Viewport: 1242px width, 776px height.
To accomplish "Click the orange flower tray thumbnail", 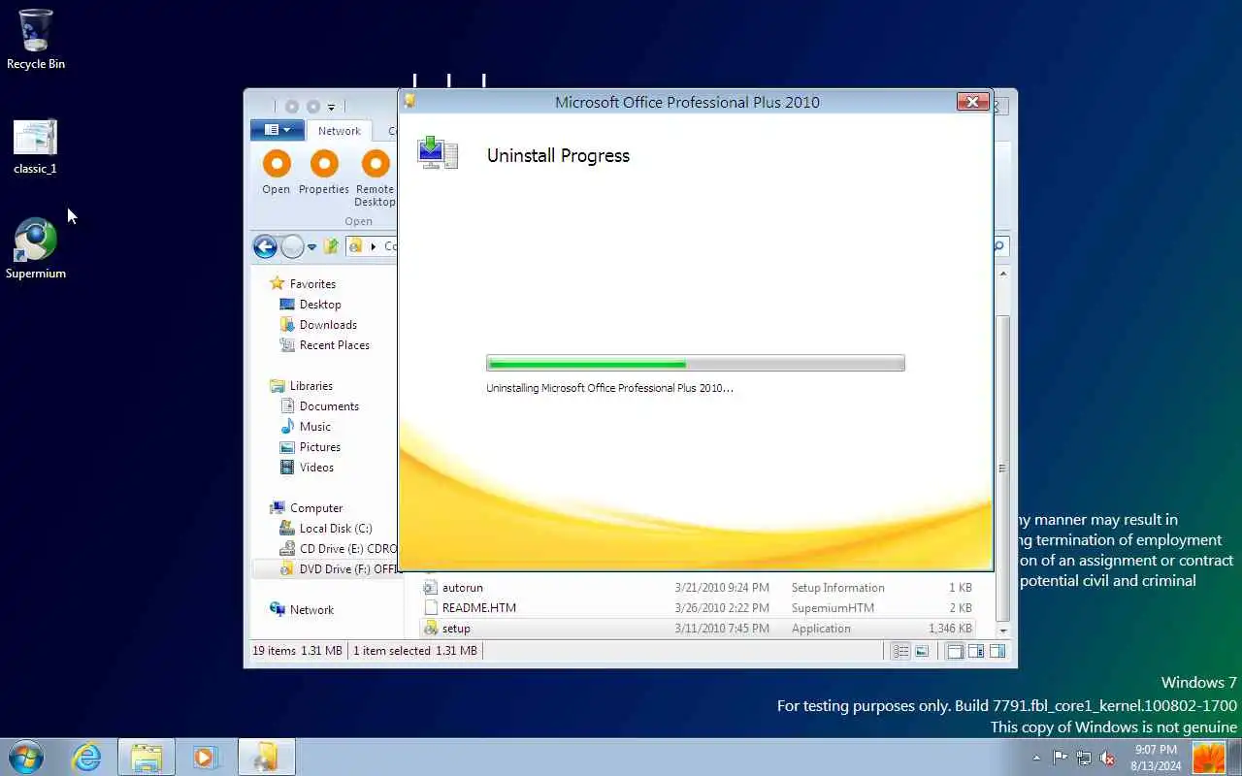I will point(1209,758).
